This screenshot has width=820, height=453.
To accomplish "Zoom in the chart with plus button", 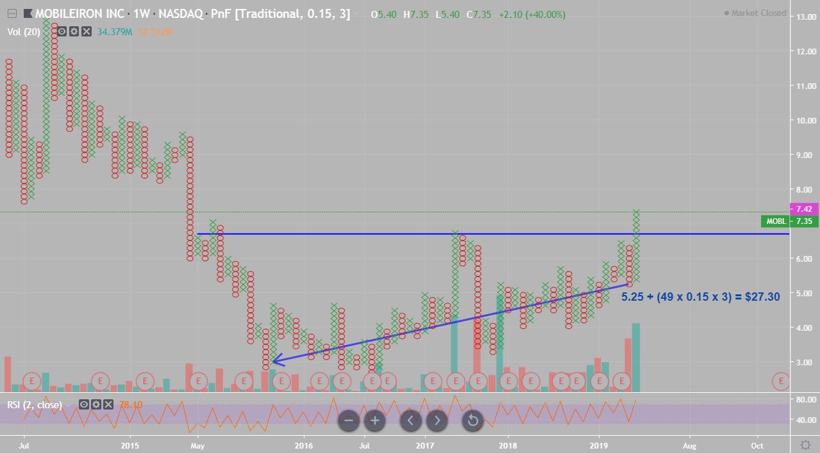I will (375, 420).
